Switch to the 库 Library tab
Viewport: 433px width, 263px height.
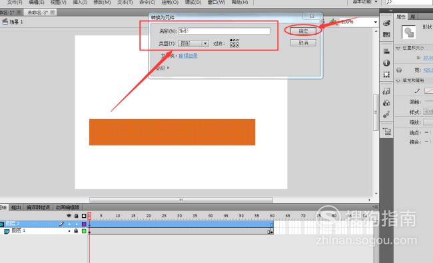pyautogui.click(x=412, y=17)
